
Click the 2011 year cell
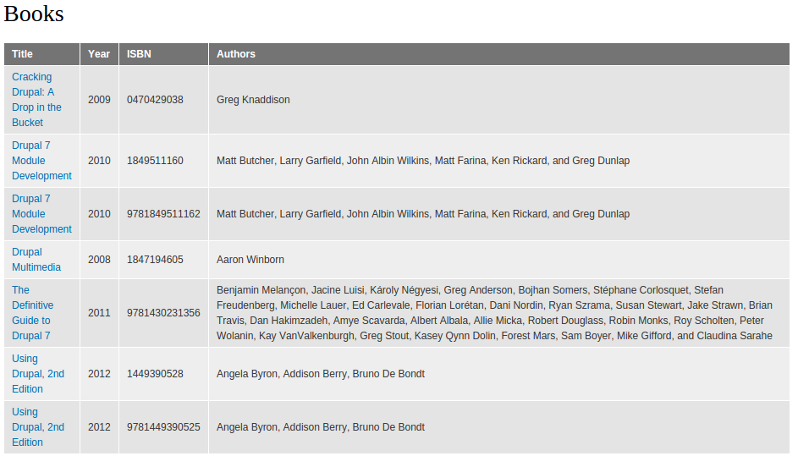(x=99, y=313)
